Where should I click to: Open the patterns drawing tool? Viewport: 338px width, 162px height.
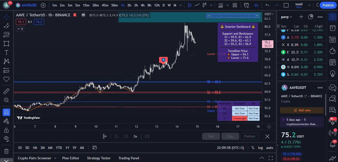pos(6,61)
